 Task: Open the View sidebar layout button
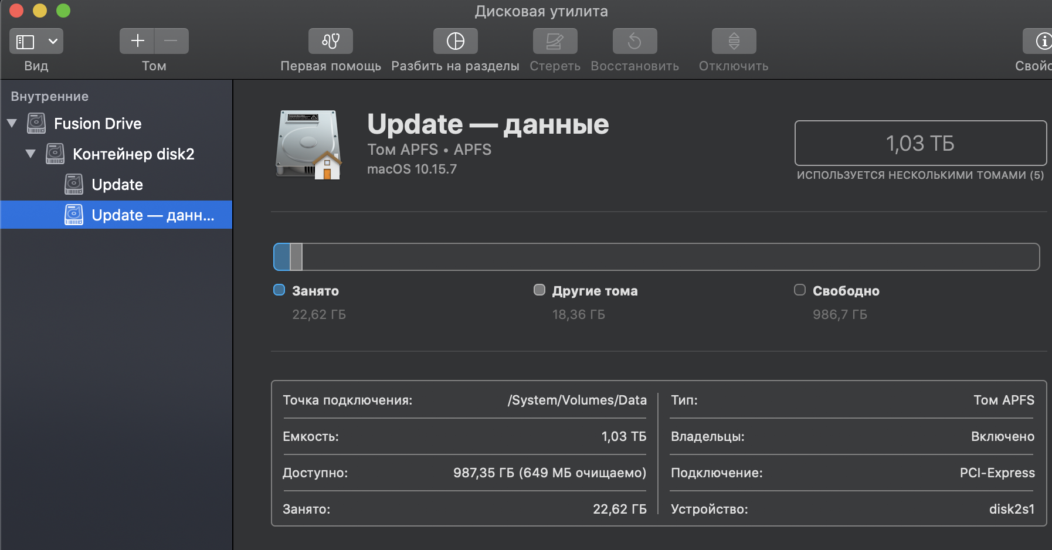(x=25, y=42)
